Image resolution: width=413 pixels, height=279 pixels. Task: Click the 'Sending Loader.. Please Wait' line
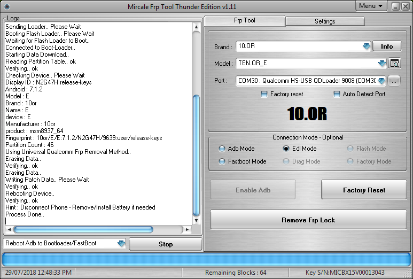43,27
